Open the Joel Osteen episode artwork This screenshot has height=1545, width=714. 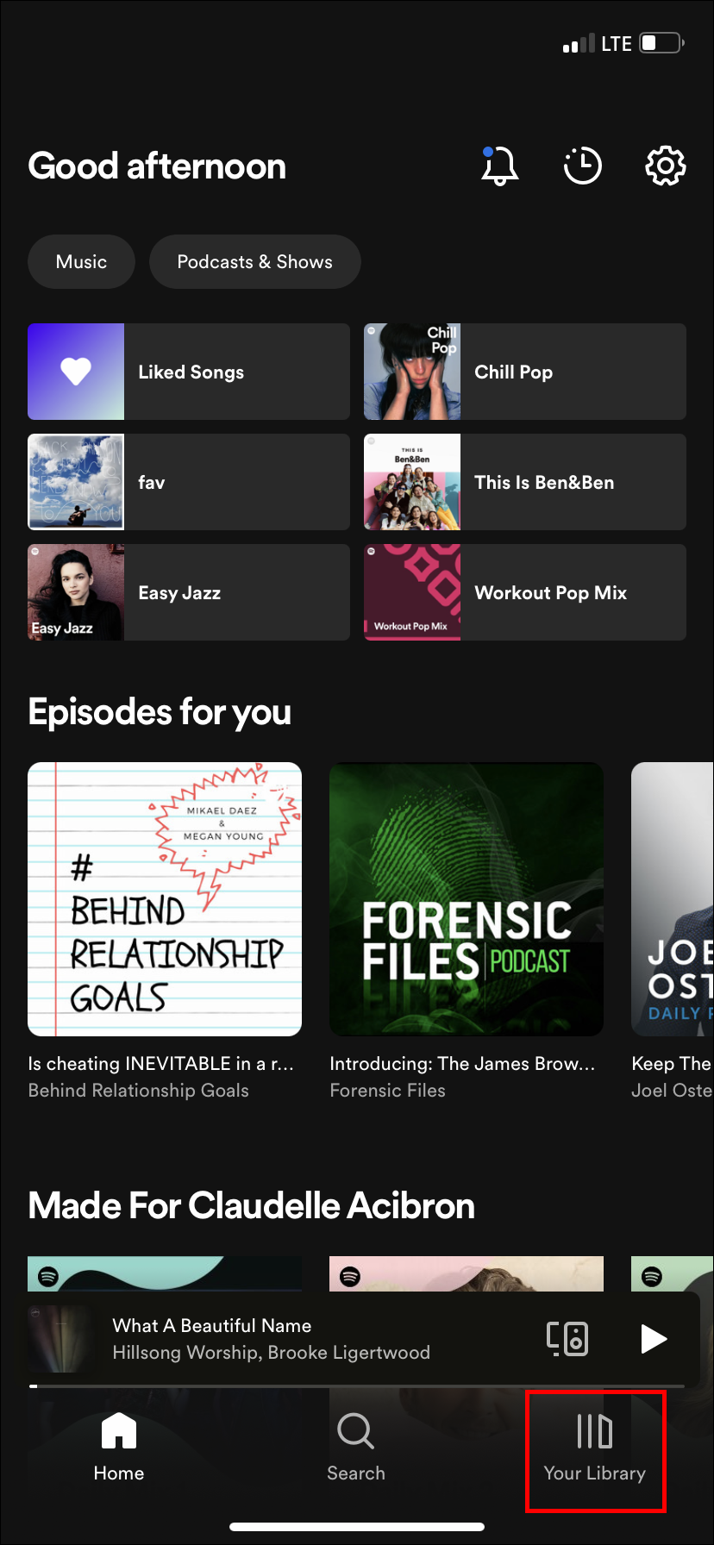[673, 899]
